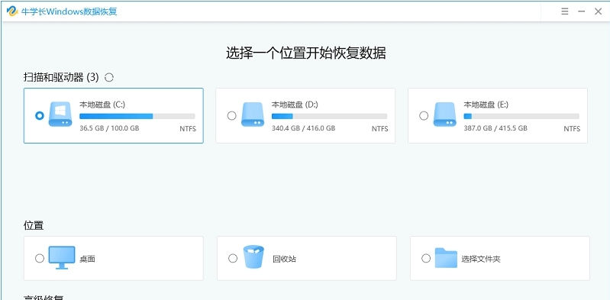Image resolution: width=610 pixels, height=300 pixels.
Task: Select the 本地磁盘 (E:) radio button
Action: 424,115
